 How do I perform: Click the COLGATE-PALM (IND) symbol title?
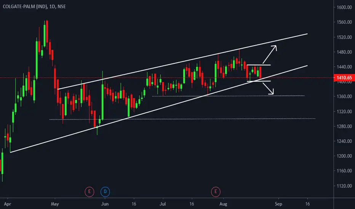point(25,6)
